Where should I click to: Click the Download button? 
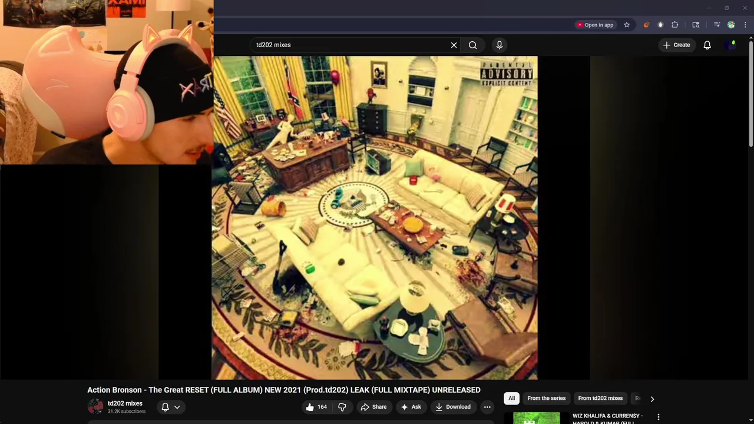(452, 407)
